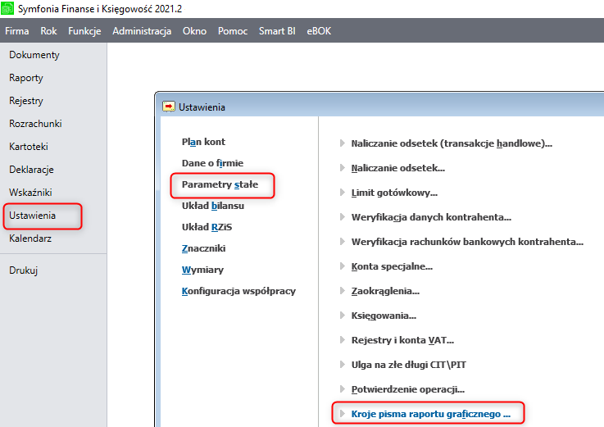604x427 pixels.
Task: Open Potwierdzenie operacji... text
Action: (408, 389)
